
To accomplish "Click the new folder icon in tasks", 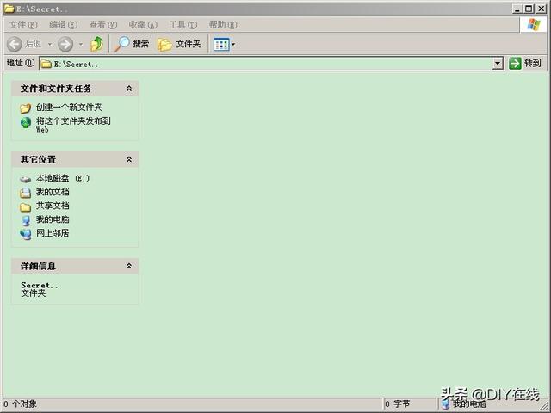I will click(x=25, y=108).
